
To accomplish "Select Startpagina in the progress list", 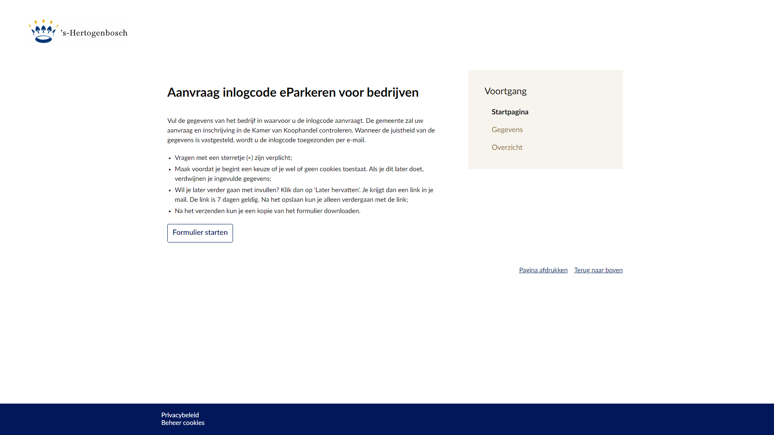I will pos(510,112).
